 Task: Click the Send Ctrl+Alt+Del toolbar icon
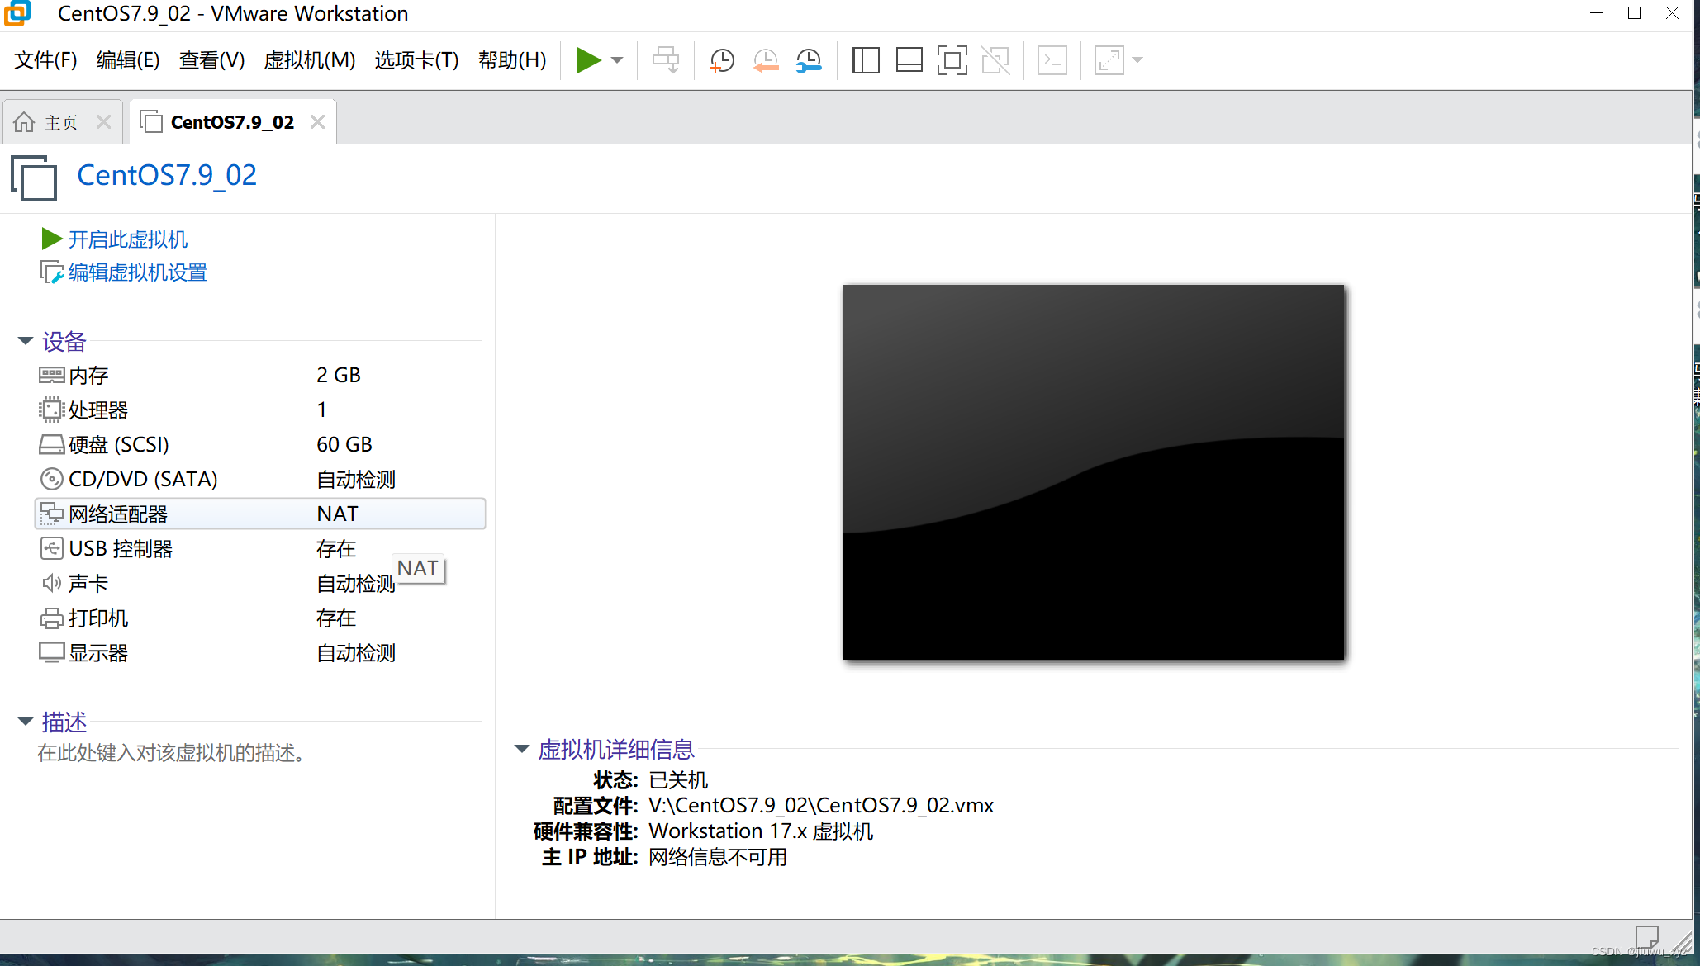[x=666, y=60]
